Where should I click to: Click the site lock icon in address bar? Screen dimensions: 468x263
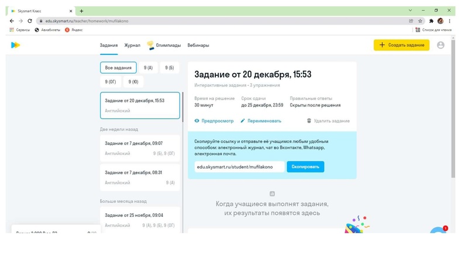41,21
